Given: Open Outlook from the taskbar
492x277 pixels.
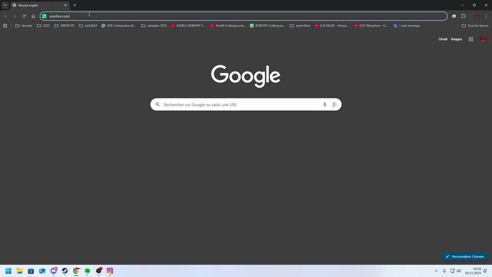Looking at the screenshot, I should click(x=42, y=271).
